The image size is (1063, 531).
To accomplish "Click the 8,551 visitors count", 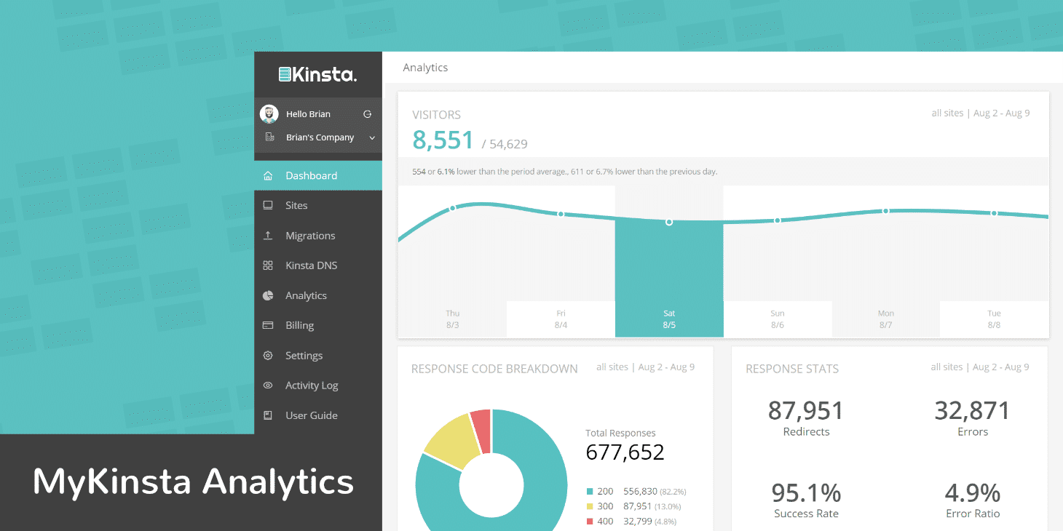I will pyautogui.click(x=443, y=140).
